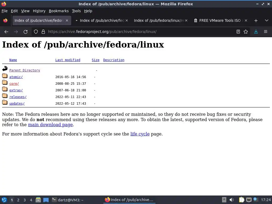Open the Edit menu
Screen dimensions: 272x204
coord(14,11)
